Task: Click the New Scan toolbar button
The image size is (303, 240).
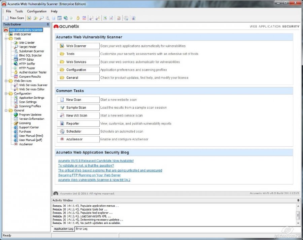Action: click(x=15, y=18)
